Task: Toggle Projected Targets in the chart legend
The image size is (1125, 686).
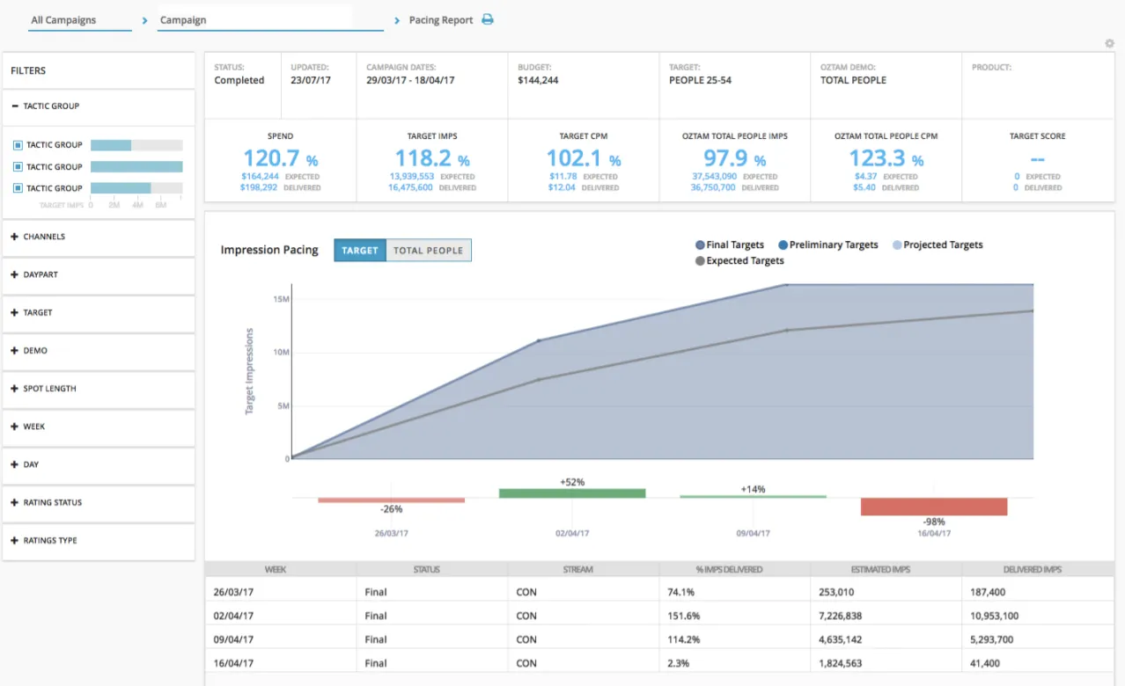Action: [937, 245]
